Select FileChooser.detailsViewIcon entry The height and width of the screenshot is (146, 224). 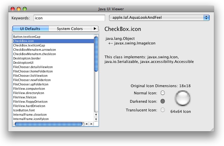53,67
